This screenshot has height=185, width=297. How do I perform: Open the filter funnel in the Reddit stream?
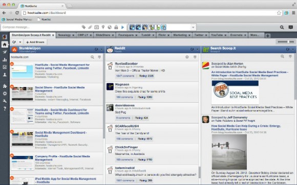[x=195, y=57]
